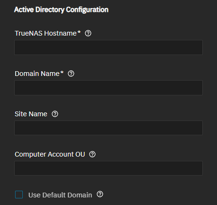The height and width of the screenshot is (205, 217).
Task: Focus the TrueNAS Hostname input field
Action: tap(108, 47)
